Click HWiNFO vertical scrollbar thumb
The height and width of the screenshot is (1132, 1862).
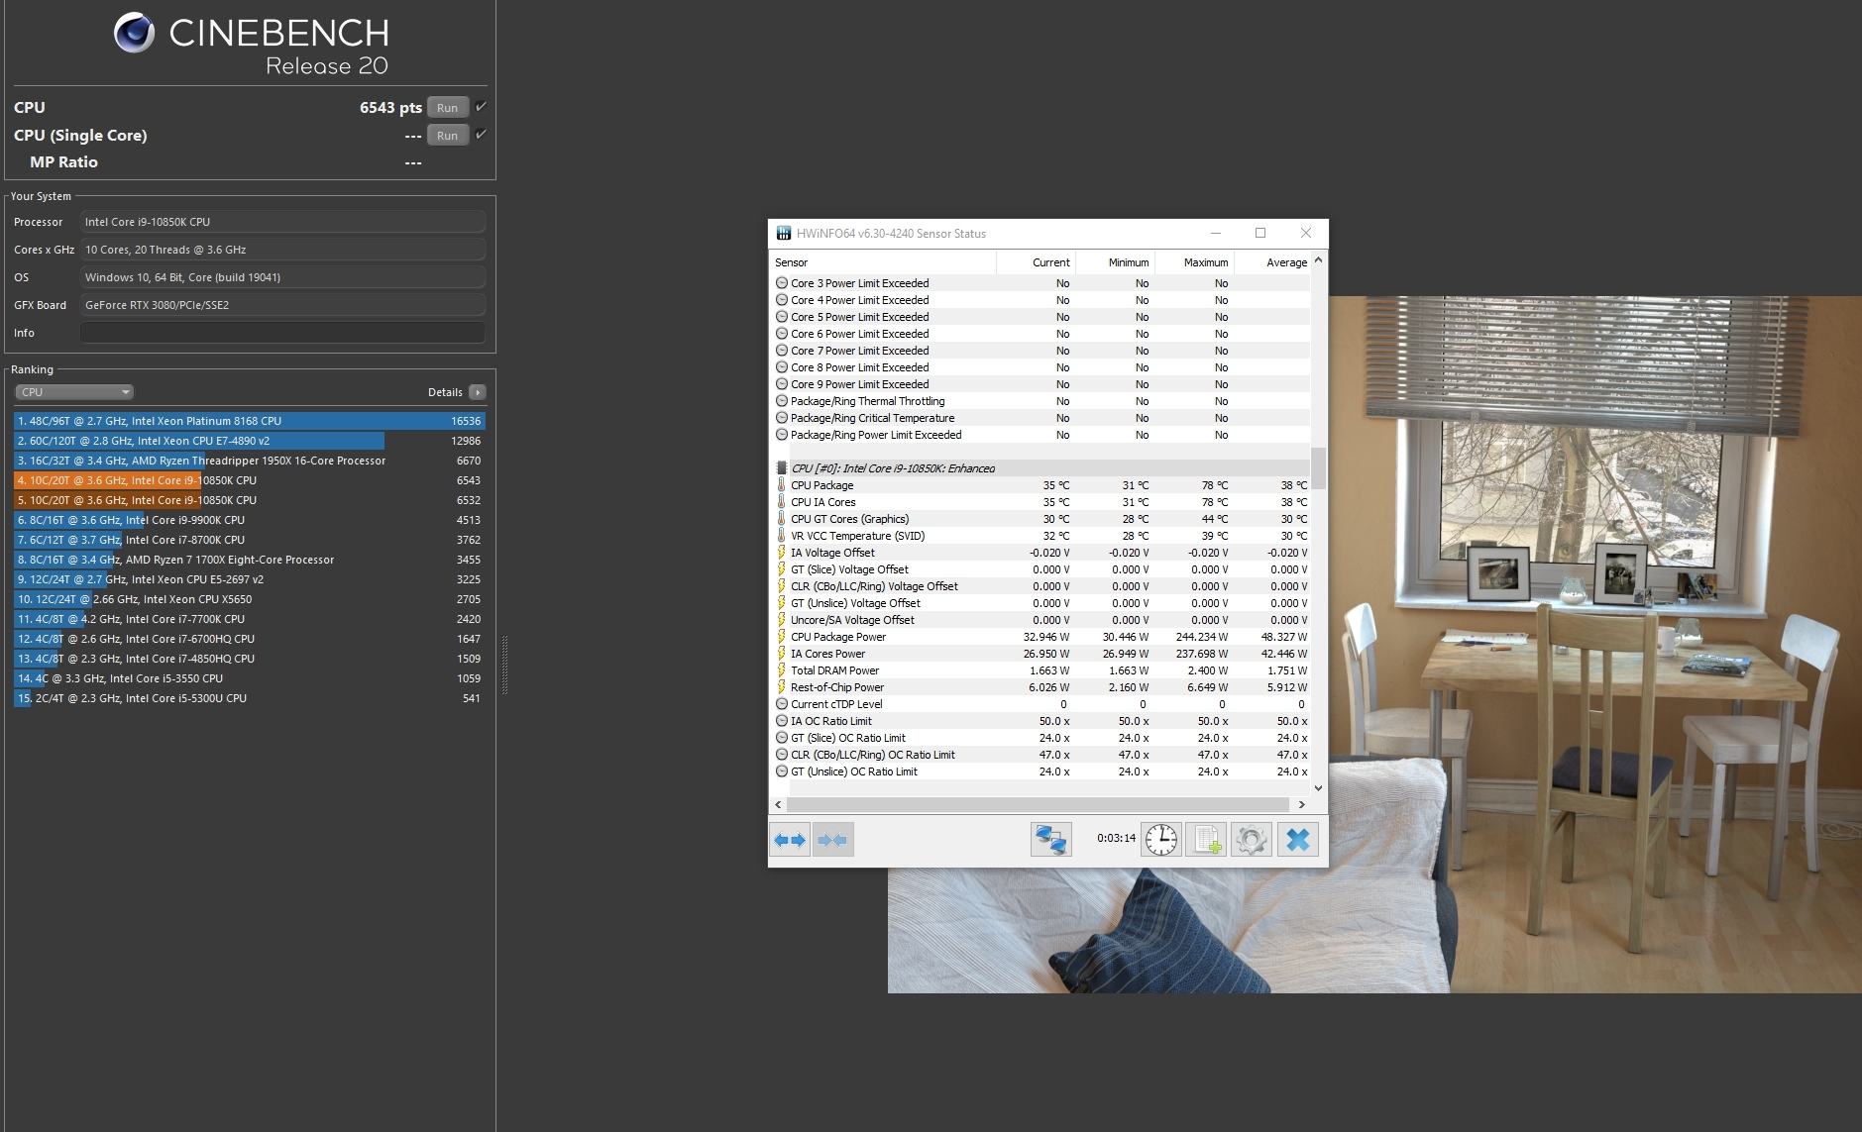[1318, 467]
